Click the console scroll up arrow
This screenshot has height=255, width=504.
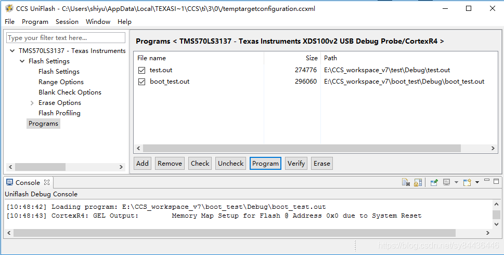(x=496, y=204)
